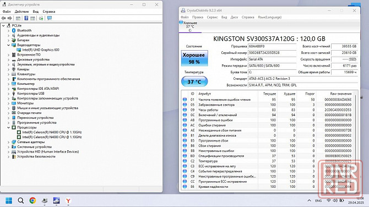Click the Help icon in Device Manager toolbar
Image resolution: width=369 pixels, height=207 pixels.
pos(26,18)
